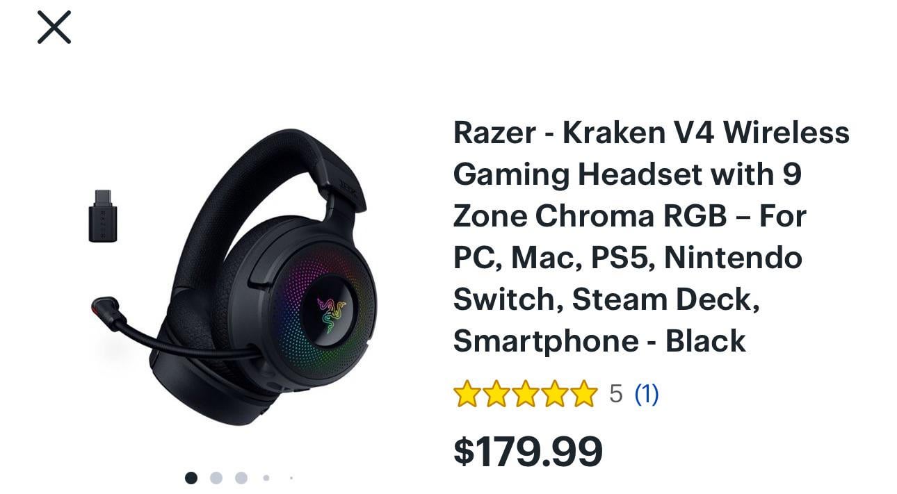
Task: Click the Razer snake logo on earcup
Action: [331, 313]
